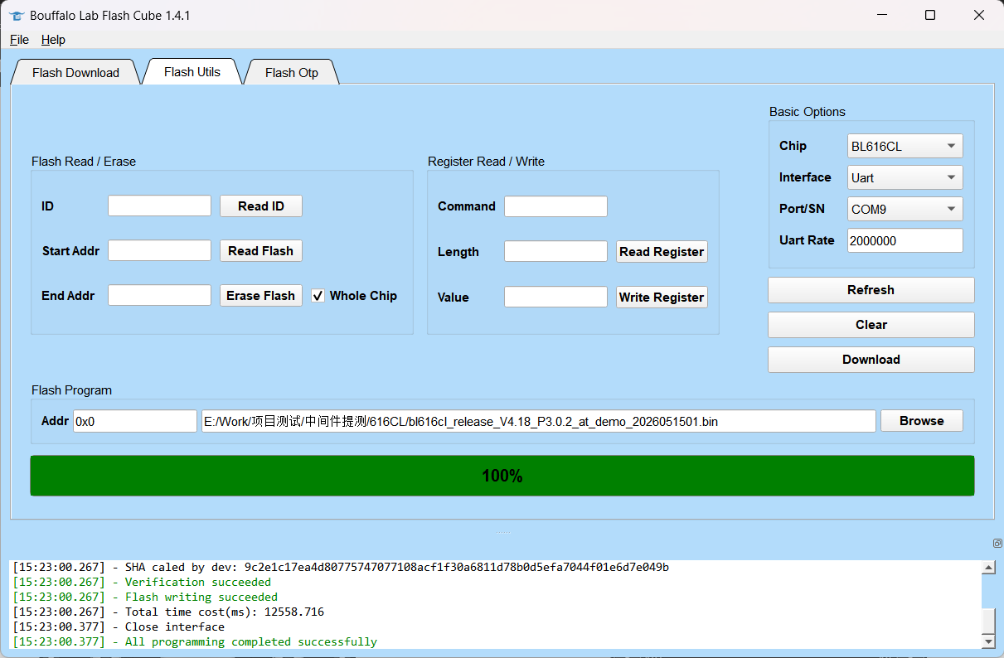Click the Start Addr input field
This screenshot has height=658, width=1004.
[x=159, y=251]
